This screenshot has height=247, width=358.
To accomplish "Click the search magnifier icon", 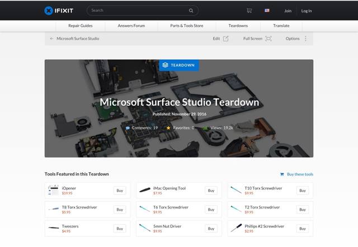I will (191, 10).
